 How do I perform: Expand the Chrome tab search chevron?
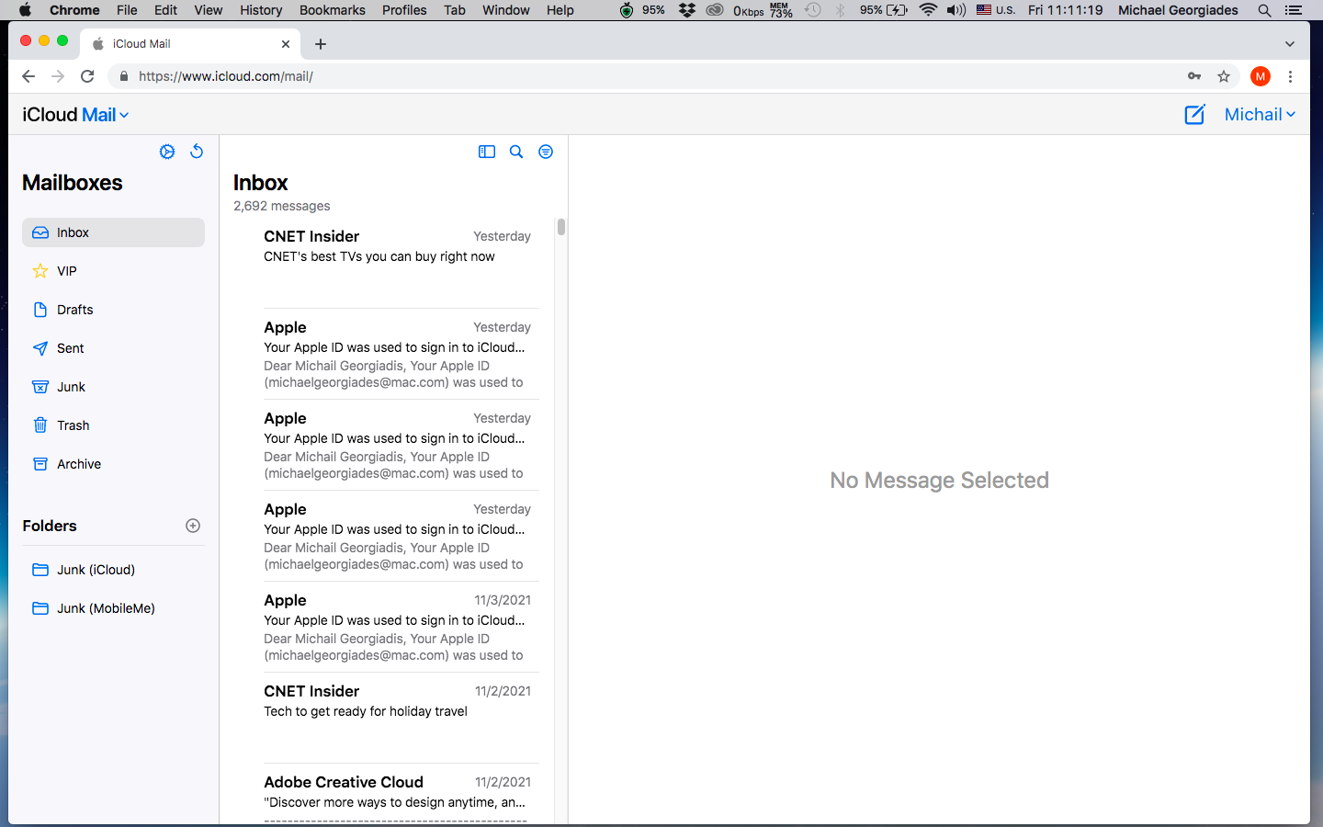(1290, 44)
